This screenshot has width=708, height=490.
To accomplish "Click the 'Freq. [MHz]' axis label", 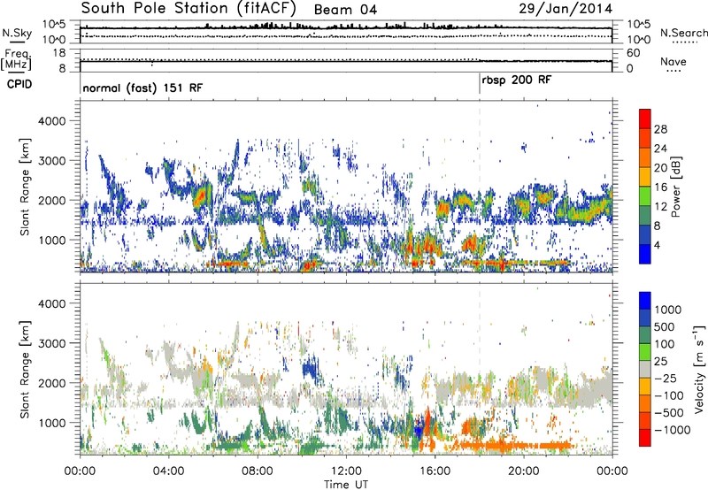I will tap(17, 59).
